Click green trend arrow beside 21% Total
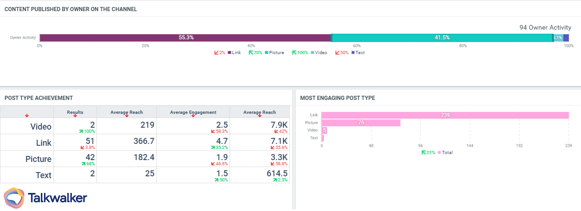The image size is (581, 211). [x=423, y=152]
